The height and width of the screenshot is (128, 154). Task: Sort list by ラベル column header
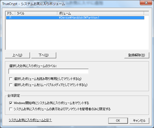click(x=36, y=13)
